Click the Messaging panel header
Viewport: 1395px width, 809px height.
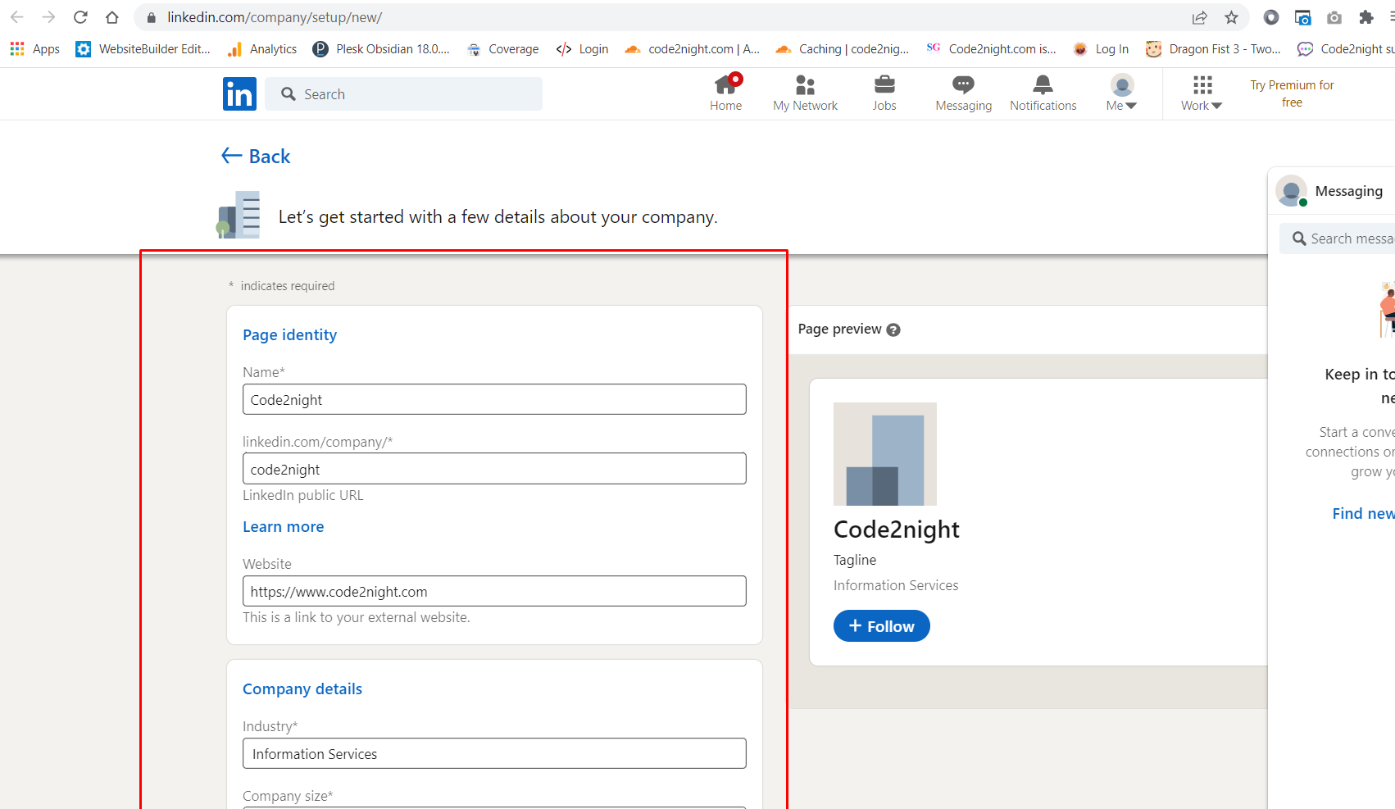pyautogui.click(x=1332, y=191)
